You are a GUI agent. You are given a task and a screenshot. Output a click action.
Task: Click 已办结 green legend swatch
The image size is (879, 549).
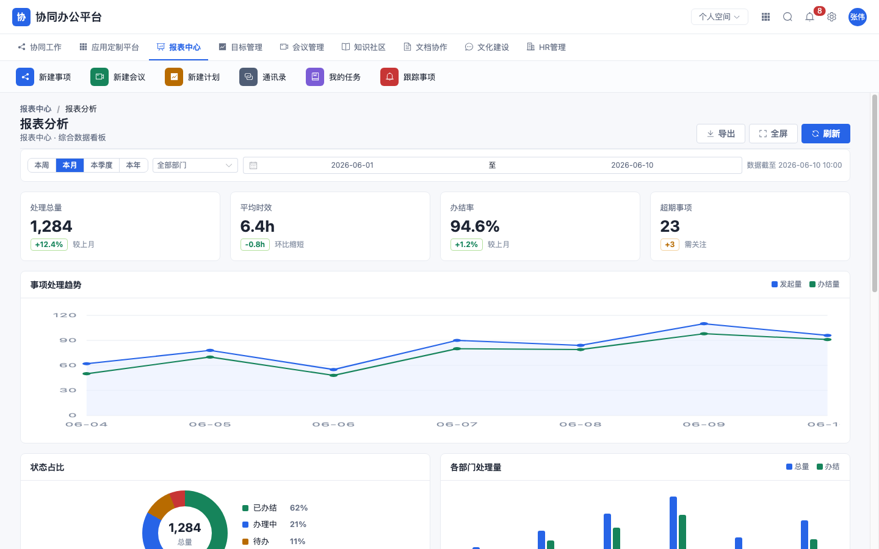(x=245, y=508)
